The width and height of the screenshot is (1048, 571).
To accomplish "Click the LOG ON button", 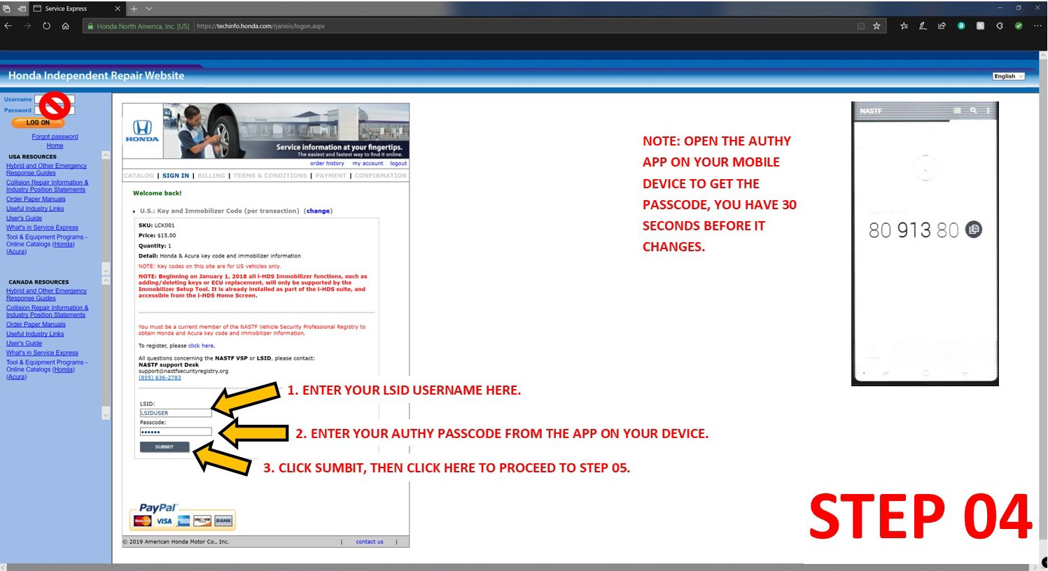I will pyautogui.click(x=38, y=122).
